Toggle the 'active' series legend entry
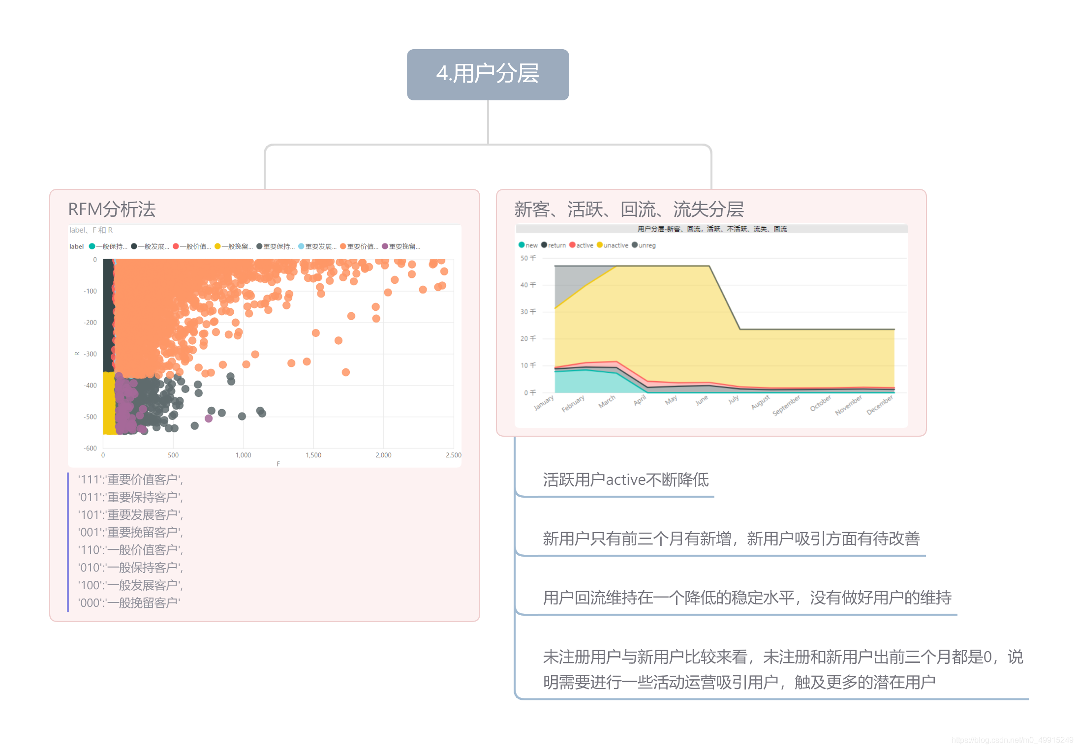The width and height of the screenshot is (1078, 749). 582,245
